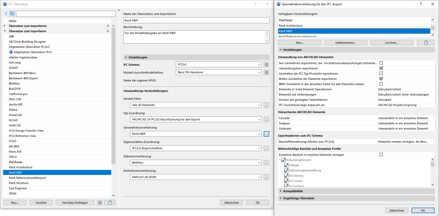Select 'Allgemeiner Übersetzer IFC4' translator

57,52
